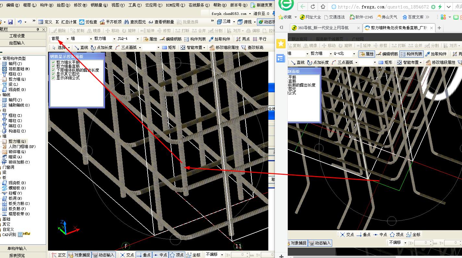Click 绘图输入 navigation button
Viewport: 462px width, 258px height.
(x=17, y=43)
